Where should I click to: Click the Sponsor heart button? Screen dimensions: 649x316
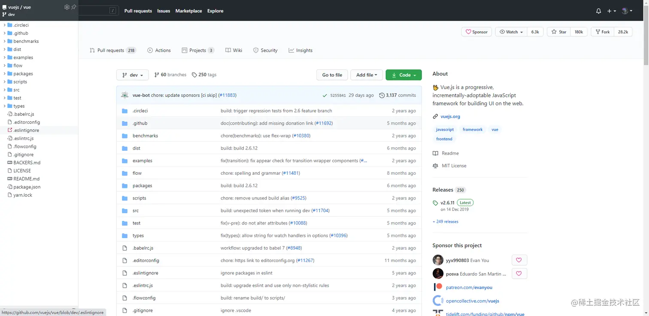(477, 32)
